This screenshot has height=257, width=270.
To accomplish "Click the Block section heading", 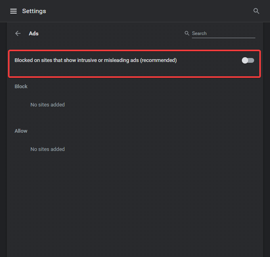I will pyautogui.click(x=21, y=87).
